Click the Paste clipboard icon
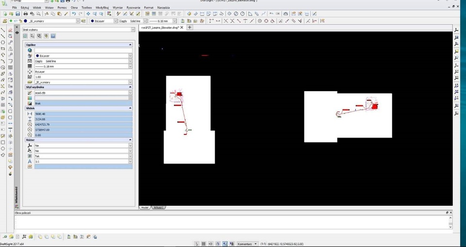The image size is (466, 247). pyautogui.click(x=59, y=14)
